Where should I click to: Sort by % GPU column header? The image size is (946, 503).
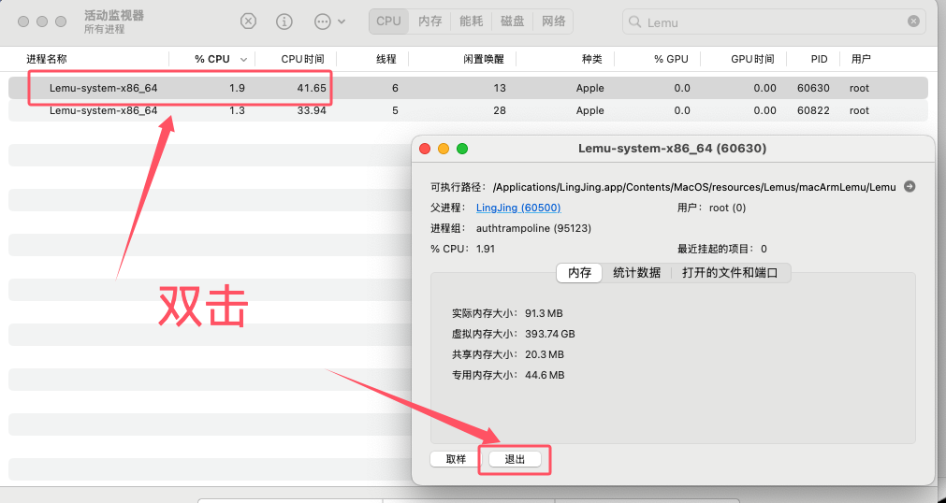pyautogui.click(x=671, y=59)
